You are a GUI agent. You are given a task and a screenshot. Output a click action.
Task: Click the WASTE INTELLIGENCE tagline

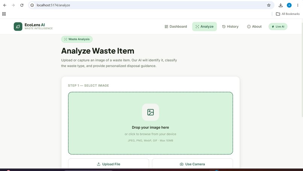point(38,28)
